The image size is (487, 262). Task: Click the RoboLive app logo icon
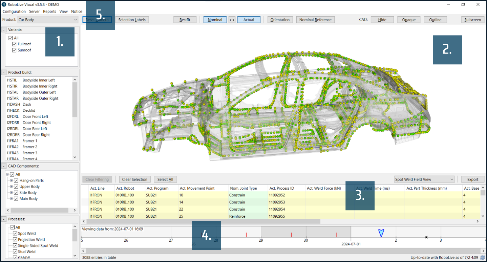click(4, 5)
